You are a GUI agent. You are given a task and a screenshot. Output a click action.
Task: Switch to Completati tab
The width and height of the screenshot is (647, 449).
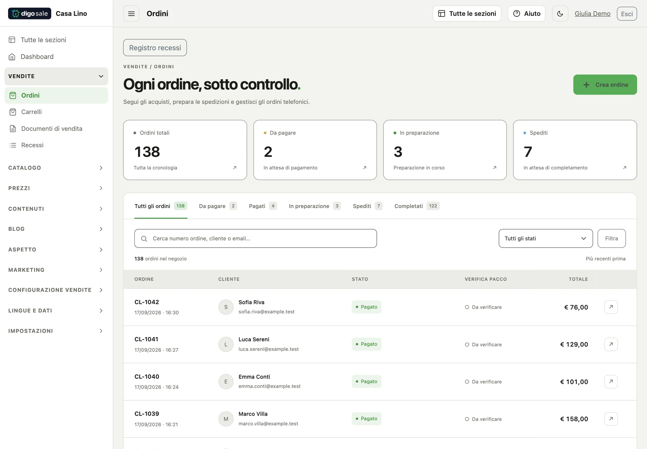417,206
